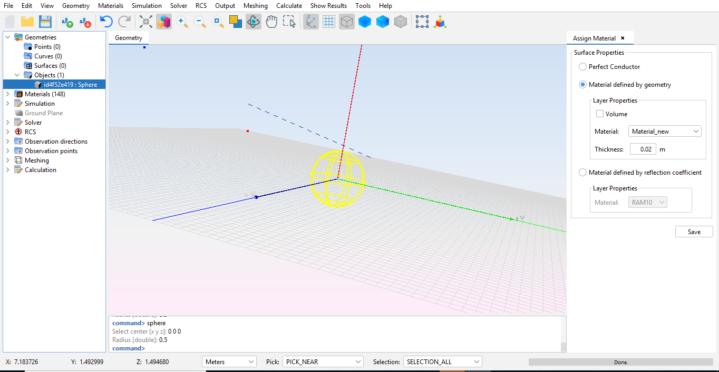Open the Material_new dropdown
The width and height of the screenshot is (719, 372).
click(x=665, y=131)
